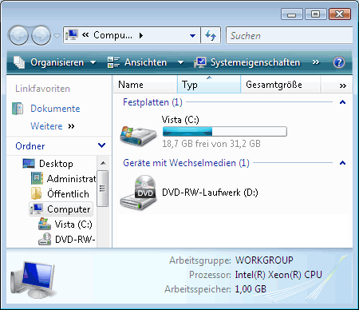Maximize the Explorer window
The width and height of the screenshot is (359, 310).
pyautogui.click(x=315, y=14)
